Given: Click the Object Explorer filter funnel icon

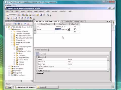Looking at the screenshot, I should (25, 24).
